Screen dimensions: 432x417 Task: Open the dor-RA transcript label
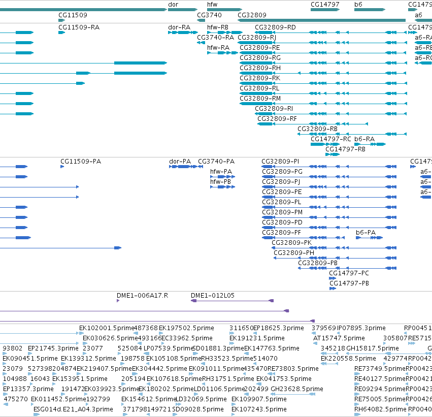(x=179, y=27)
